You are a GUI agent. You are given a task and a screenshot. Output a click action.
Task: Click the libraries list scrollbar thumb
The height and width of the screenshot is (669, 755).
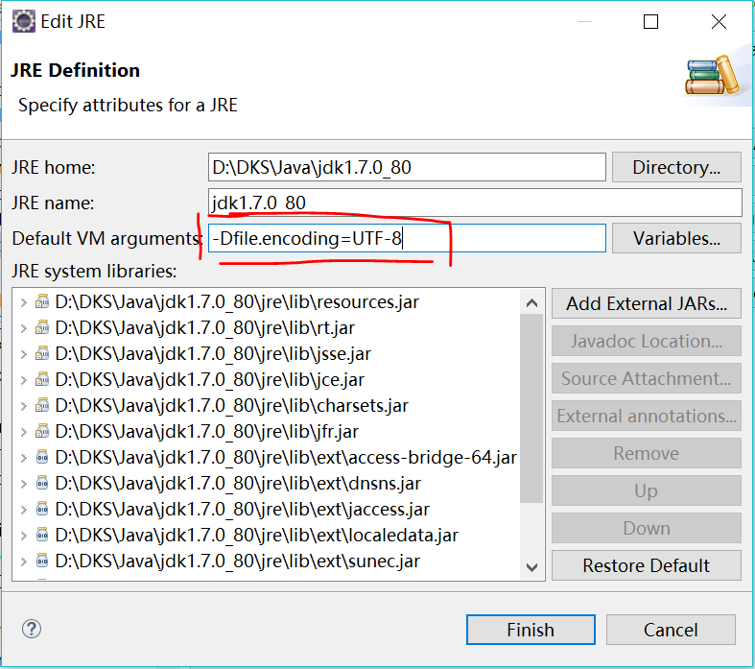point(531,409)
